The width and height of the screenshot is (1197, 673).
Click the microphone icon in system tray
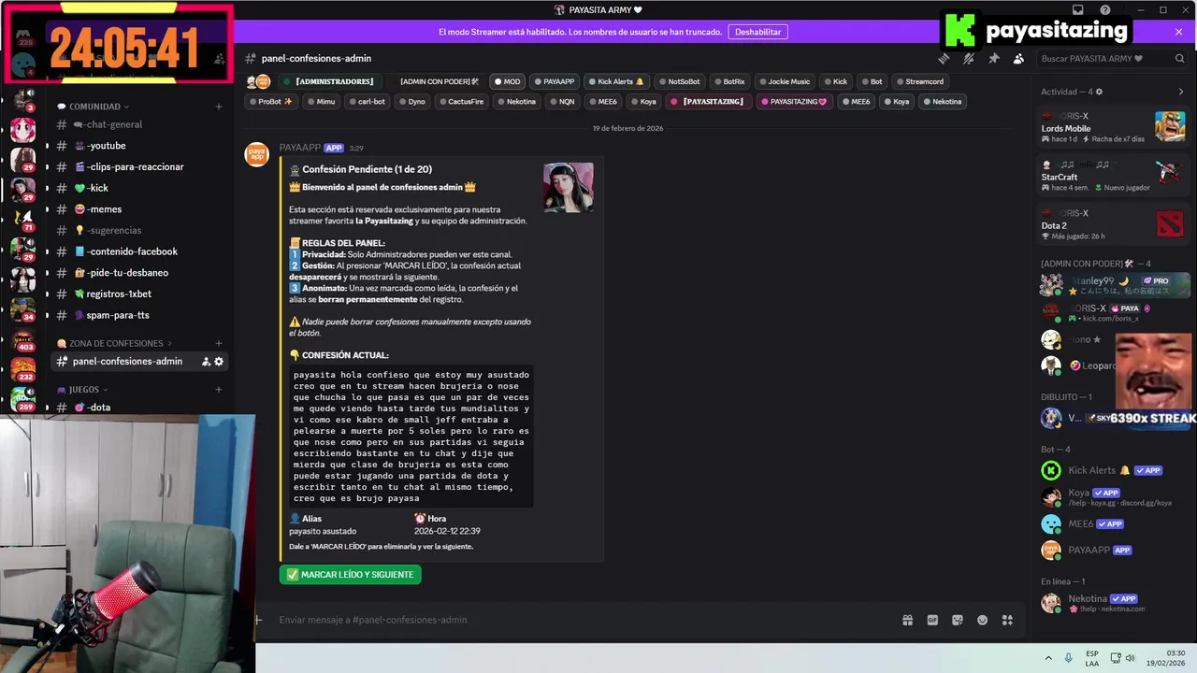click(1069, 658)
